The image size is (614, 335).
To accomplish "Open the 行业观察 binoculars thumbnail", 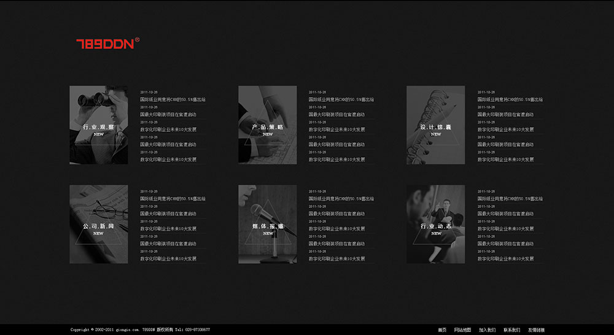I will click(x=98, y=125).
